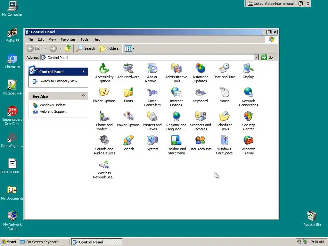The height and width of the screenshot is (246, 328).
Task: Open the Back button history arrow
Action: [46, 49]
